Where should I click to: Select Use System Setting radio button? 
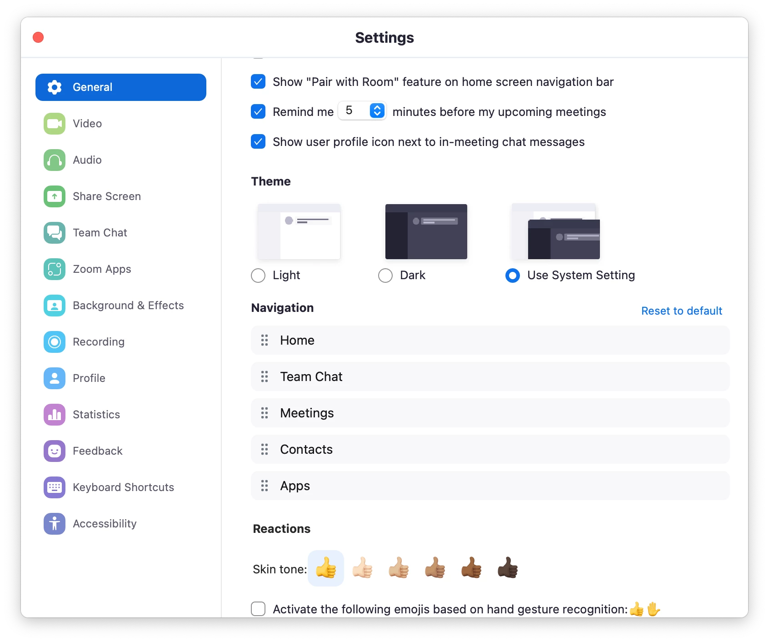513,276
